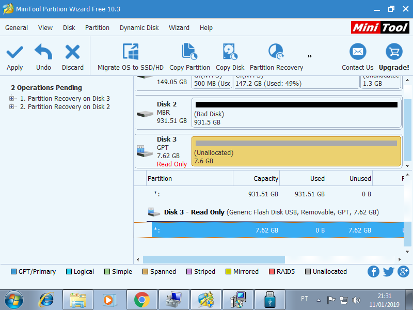
Task: Sort by the Capacity column header
Action: click(x=256, y=178)
